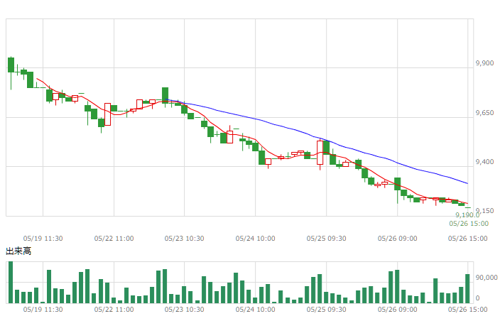Select the green 9,190.0 latest price label
This screenshot has width=500, height=316.
point(467,215)
